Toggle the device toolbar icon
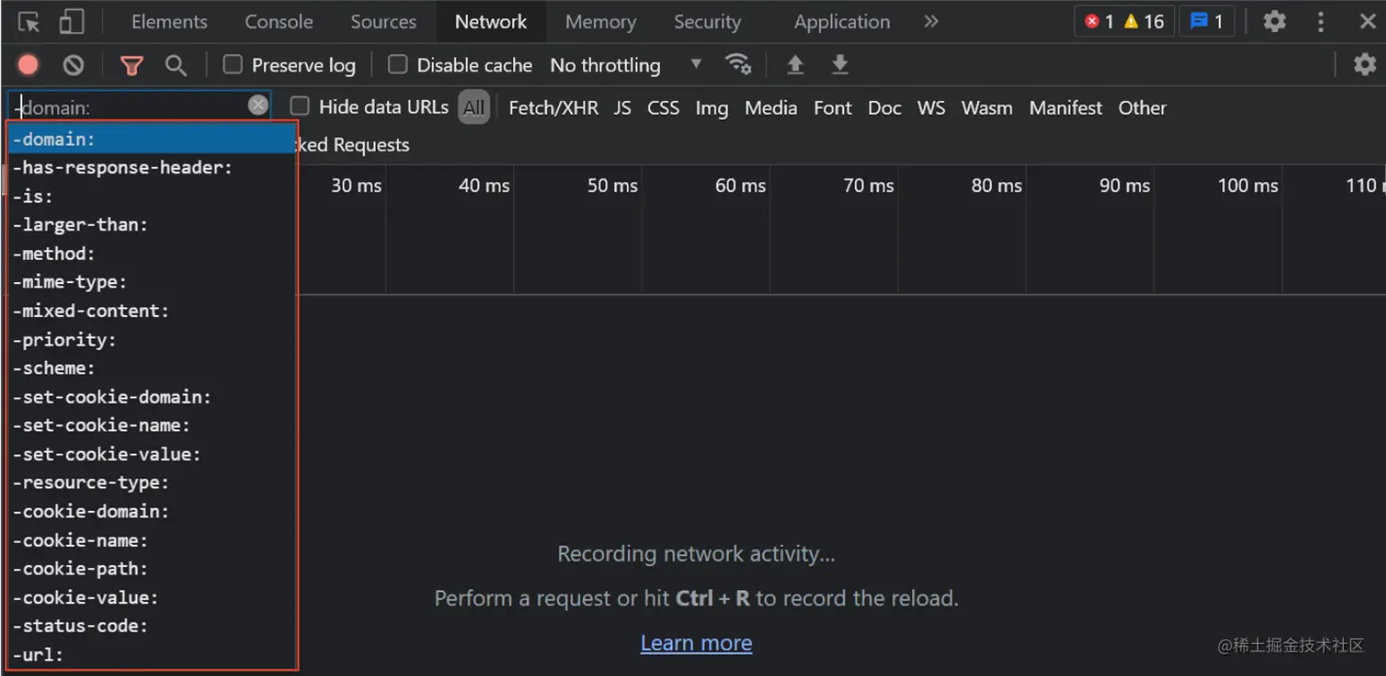The width and height of the screenshot is (1386, 676). (x=71, y=22)
